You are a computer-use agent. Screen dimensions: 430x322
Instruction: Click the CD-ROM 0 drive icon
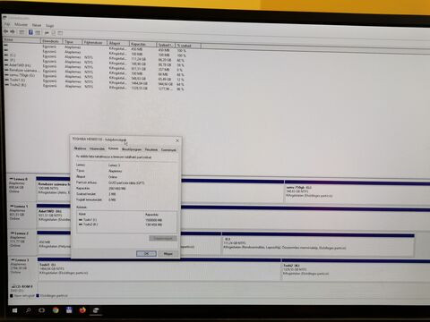point(13,286)
